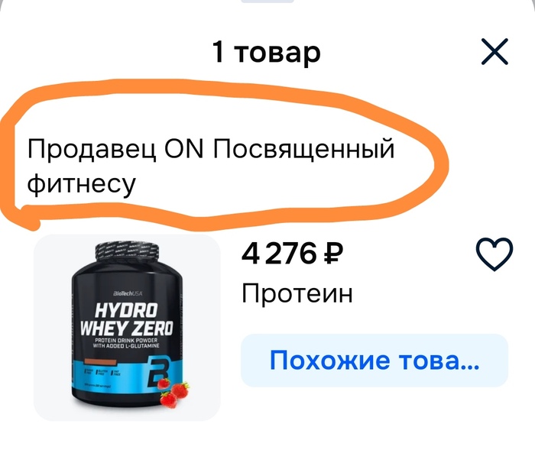Click the ruble sign next to the price

(333, 254)
